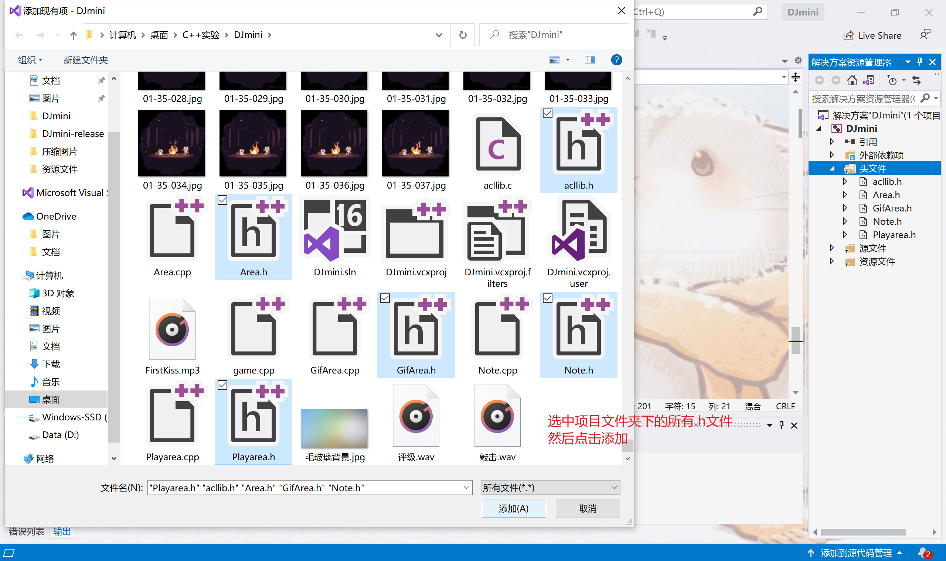Open the view options dropdown arrow
This screenshot has width=946, height=561.
pyautogui.click(x=568, y=60)
